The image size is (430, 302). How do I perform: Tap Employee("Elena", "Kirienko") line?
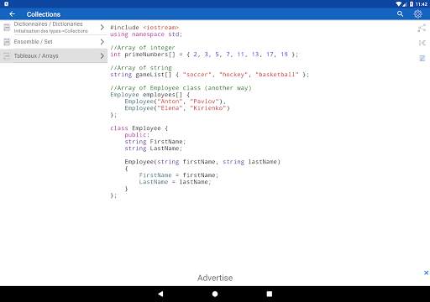177,108
